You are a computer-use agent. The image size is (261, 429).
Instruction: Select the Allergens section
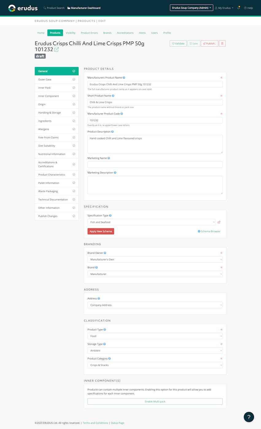coord(56,129)
